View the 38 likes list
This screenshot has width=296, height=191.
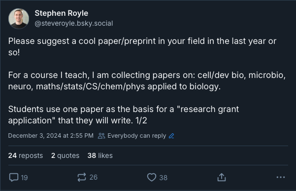(x=100, y=155)
